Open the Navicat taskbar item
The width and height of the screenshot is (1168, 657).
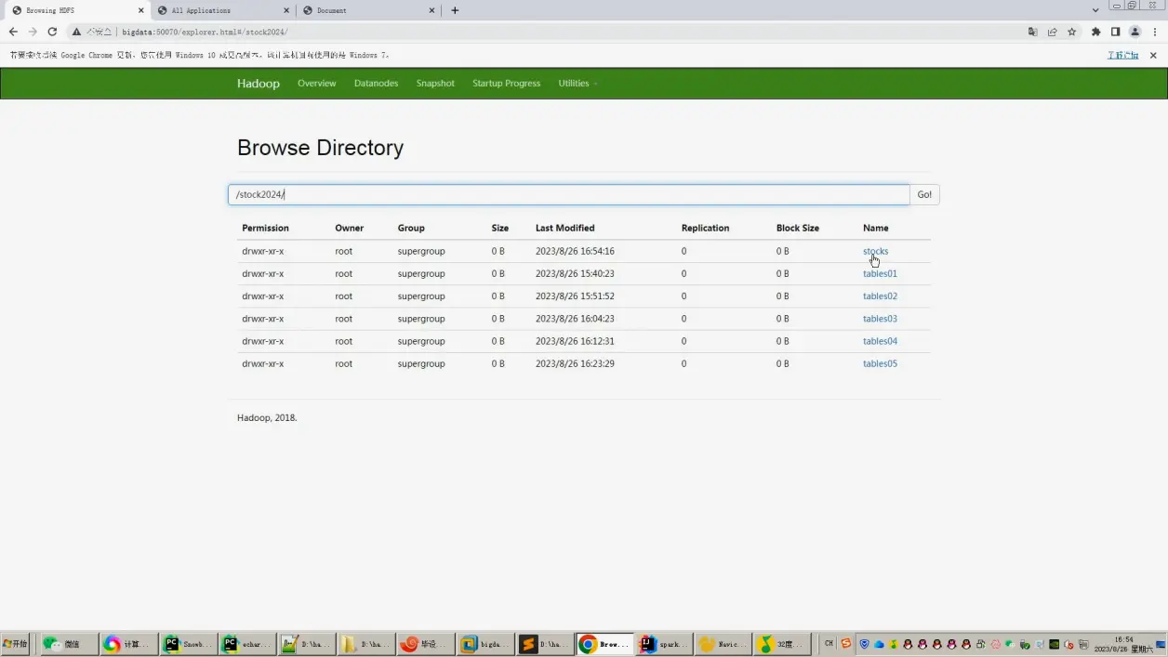point(723,644)
